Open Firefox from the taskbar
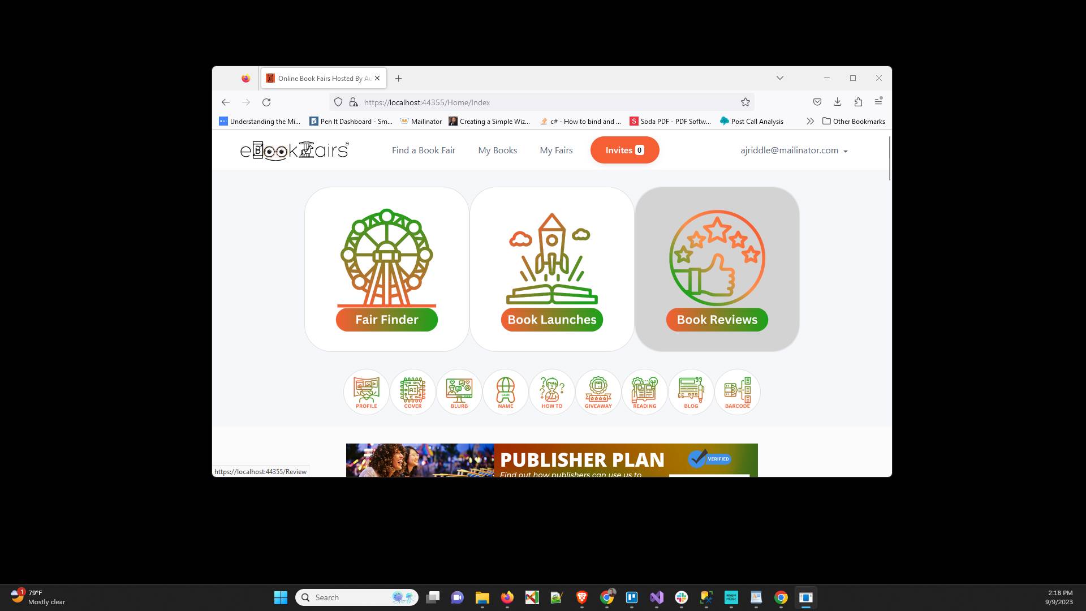1086x611 pixels. tap(507, 597)
